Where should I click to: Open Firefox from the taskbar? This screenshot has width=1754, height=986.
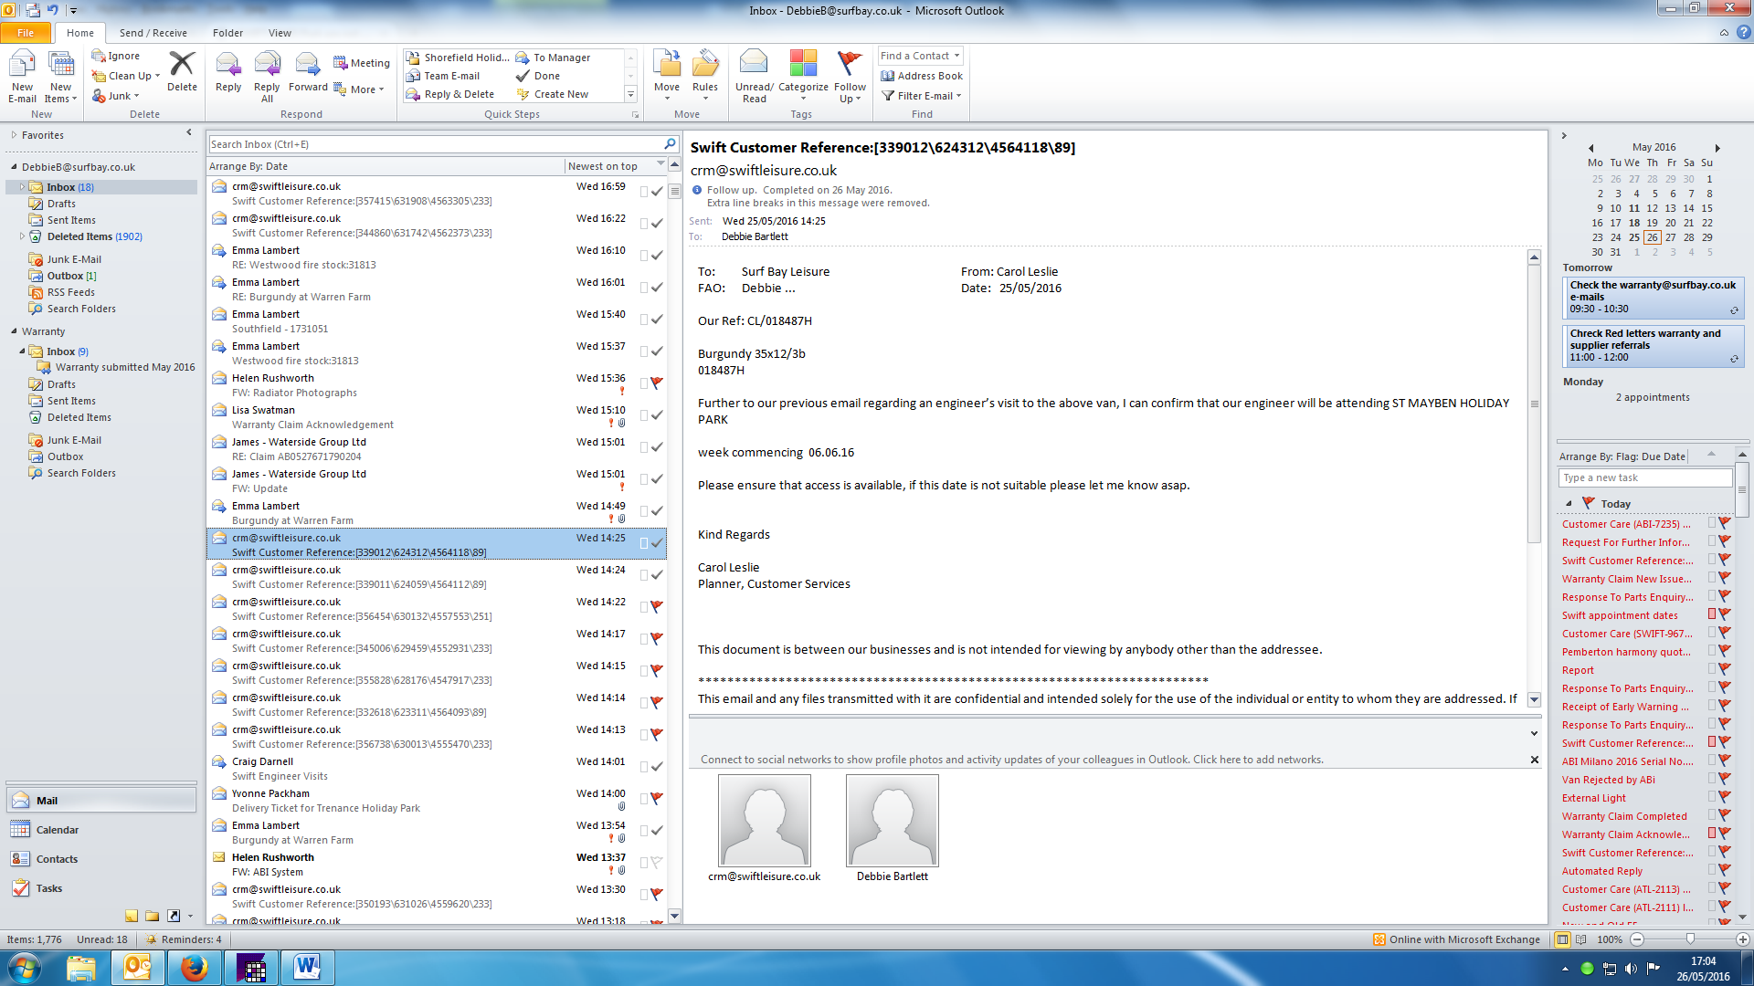pyautogui.click(x=194, y=968)
